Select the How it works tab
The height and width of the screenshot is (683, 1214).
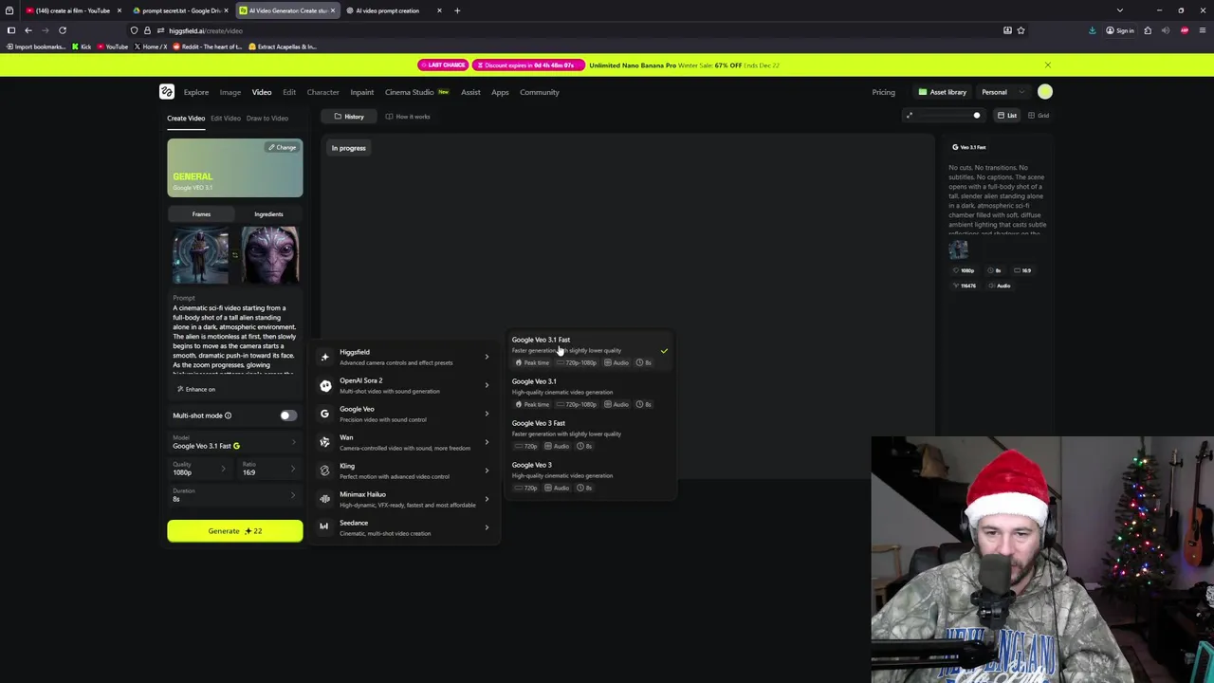click(x=408, y=117)
